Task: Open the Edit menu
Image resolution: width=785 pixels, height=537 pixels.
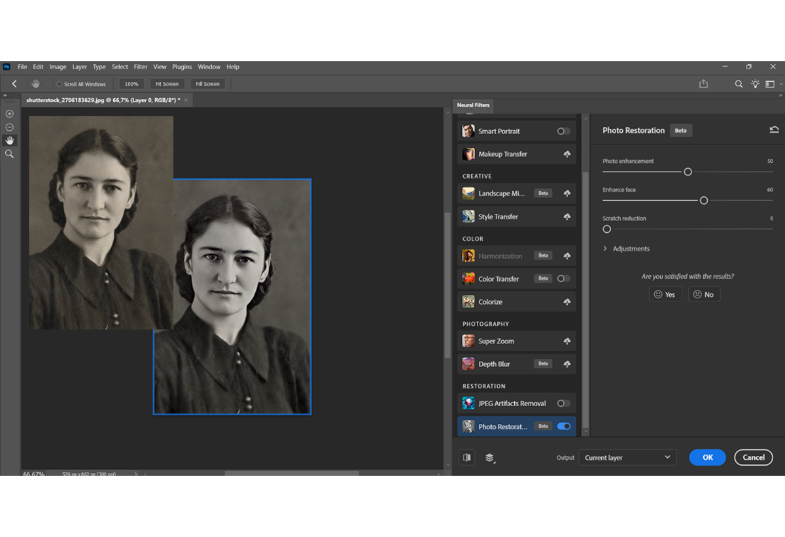Action: click(x=38, y=67)
